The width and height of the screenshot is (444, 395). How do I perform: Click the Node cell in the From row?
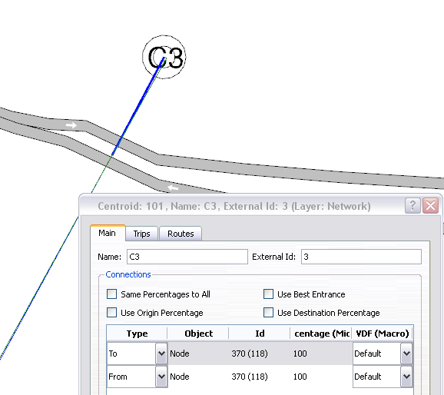pos(198,377)
